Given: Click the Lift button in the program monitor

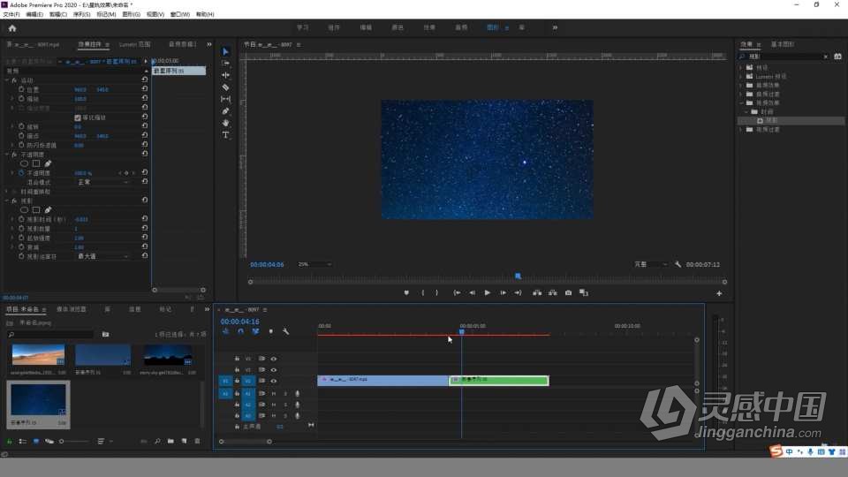Looking at the screenshot, I should click(537, 292).
